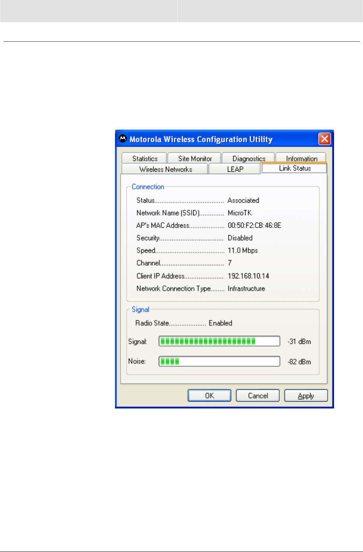Switch to the LEAP tab

(234, 169)
